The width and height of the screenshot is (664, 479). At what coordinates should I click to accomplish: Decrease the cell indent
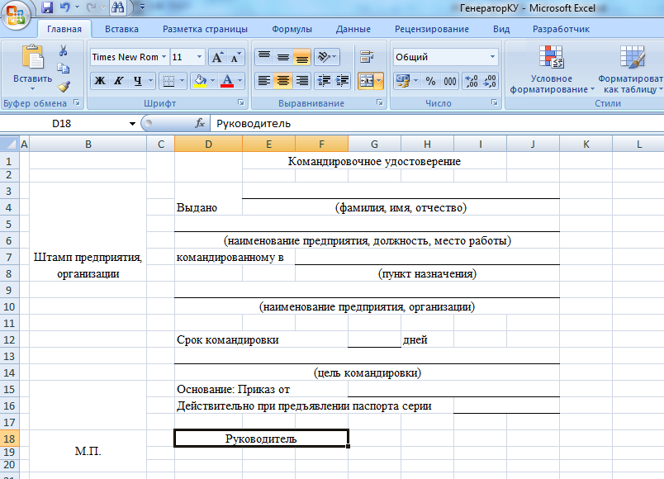(x=324, y=81)
